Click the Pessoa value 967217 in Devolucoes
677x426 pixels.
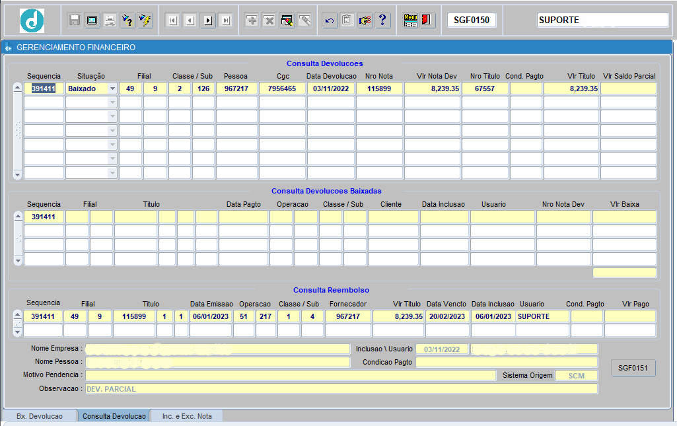236,89
